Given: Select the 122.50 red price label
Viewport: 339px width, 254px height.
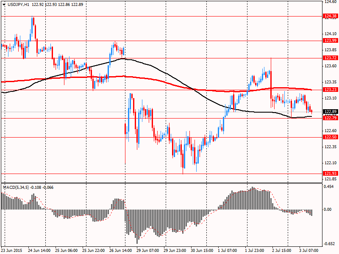Looking at the screenshot, I should coord(330,137).
